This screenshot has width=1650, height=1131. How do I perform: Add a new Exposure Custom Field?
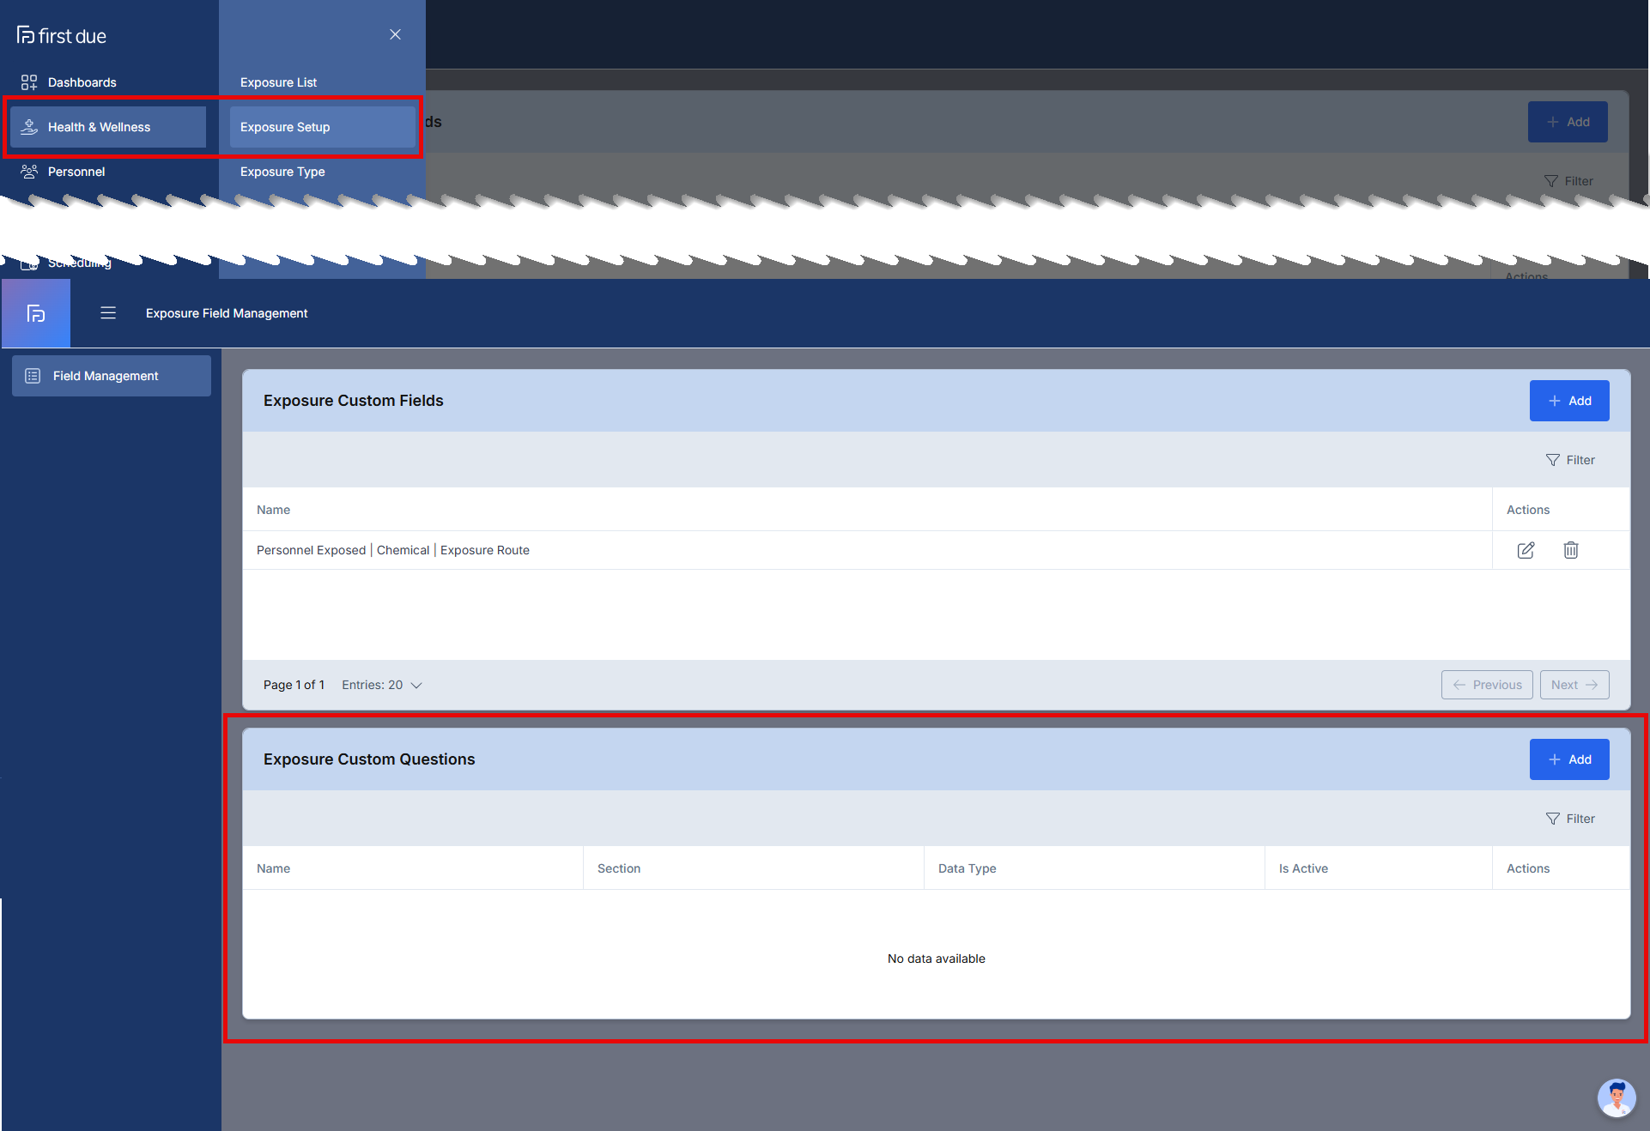point(1569,401)
